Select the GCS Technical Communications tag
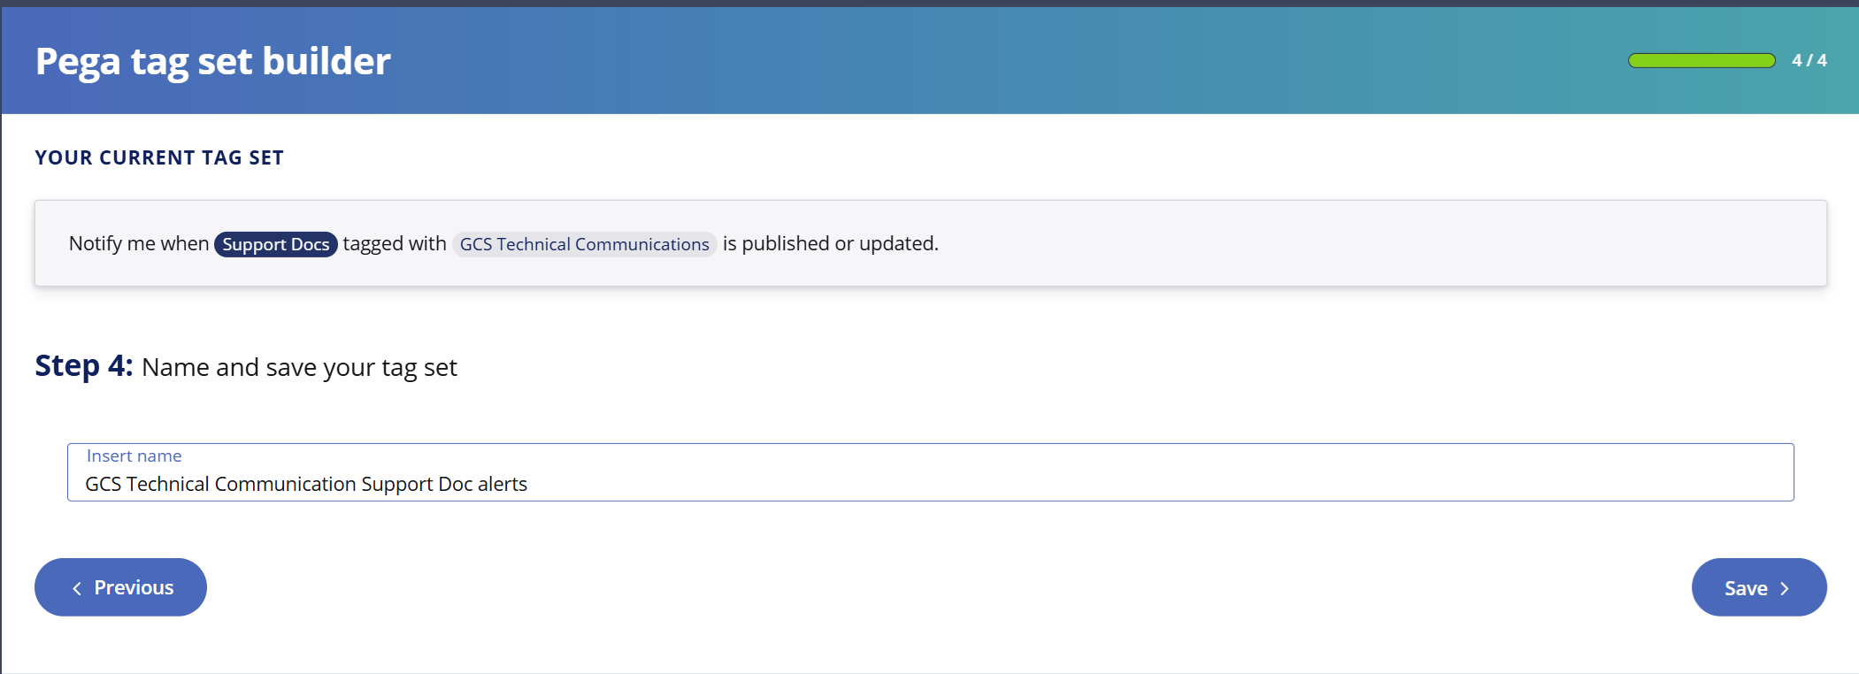Viewport: 1859px width, 674px height. point(584,244)
